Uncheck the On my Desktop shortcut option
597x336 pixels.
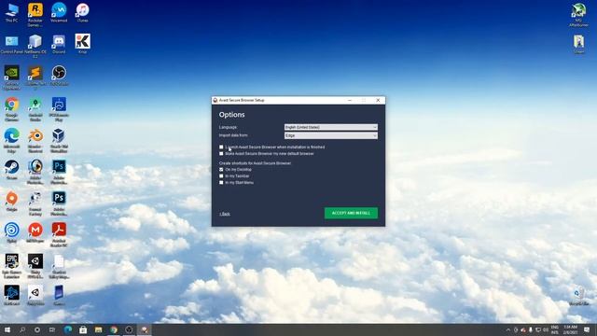221,170
